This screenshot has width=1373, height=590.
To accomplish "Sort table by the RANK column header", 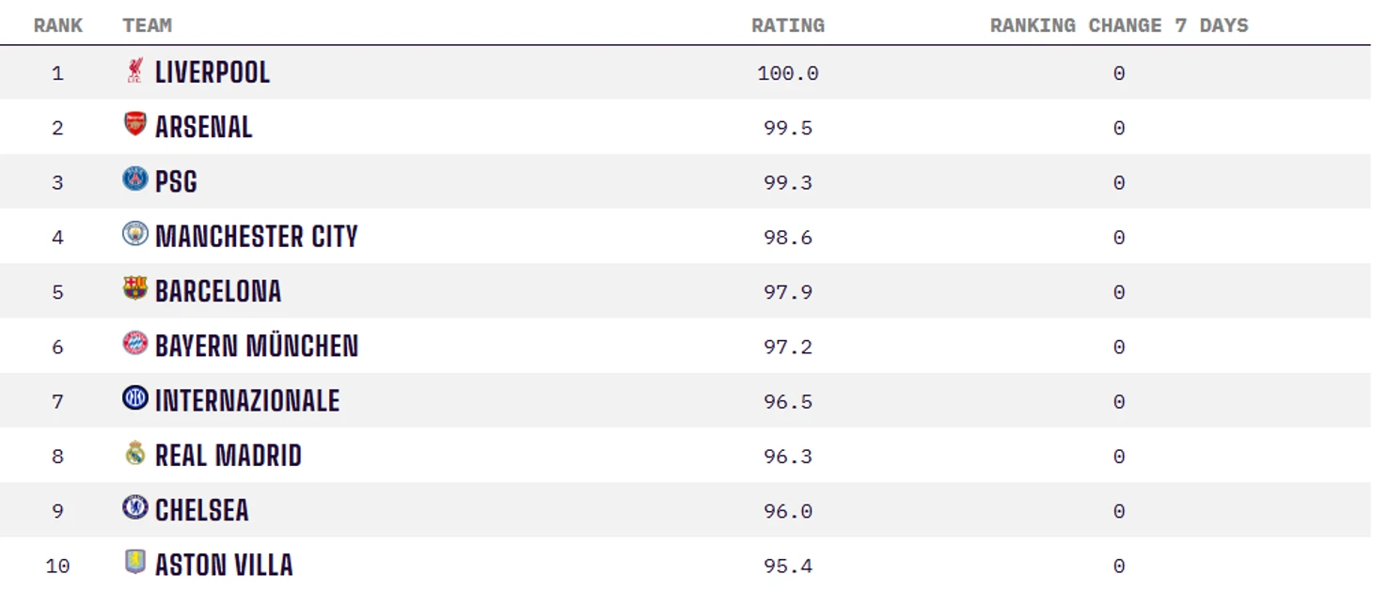I will (58, 25).
